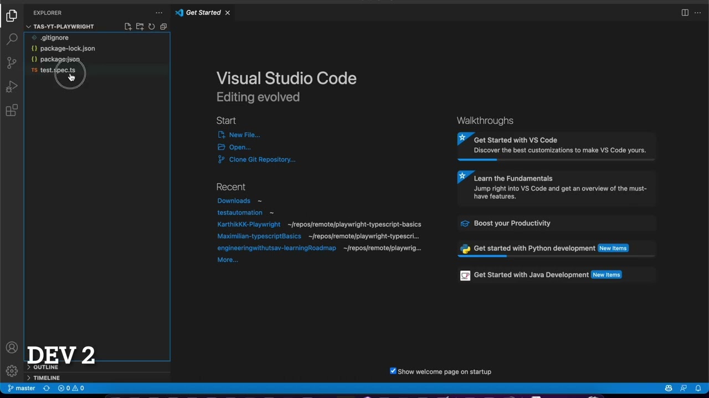Open the Explorer view in the activity bar

12,15
